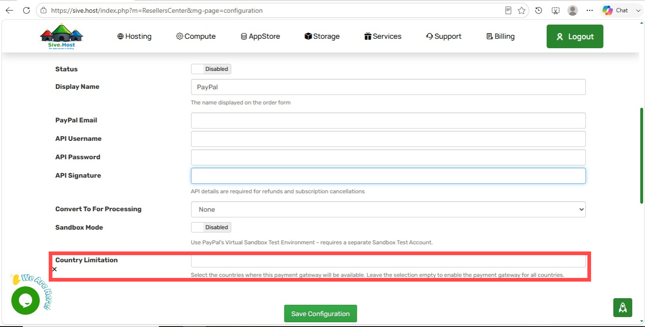Click the Save Configuration button

tap(320, 314)
